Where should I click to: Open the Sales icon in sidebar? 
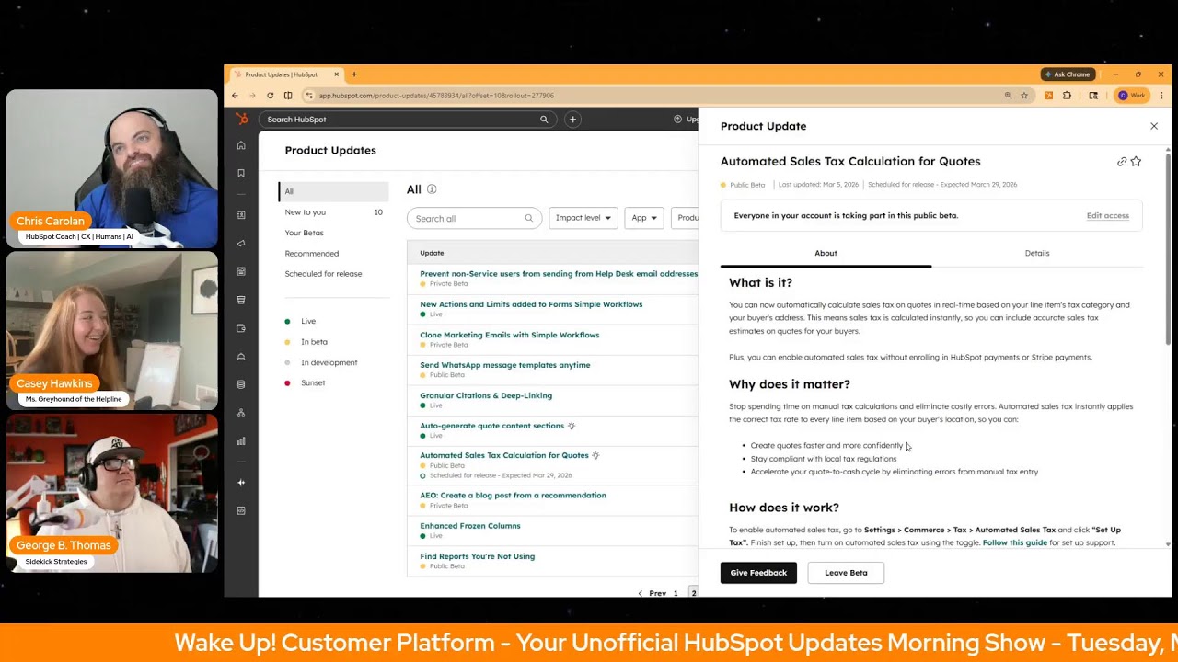[241, 300]
